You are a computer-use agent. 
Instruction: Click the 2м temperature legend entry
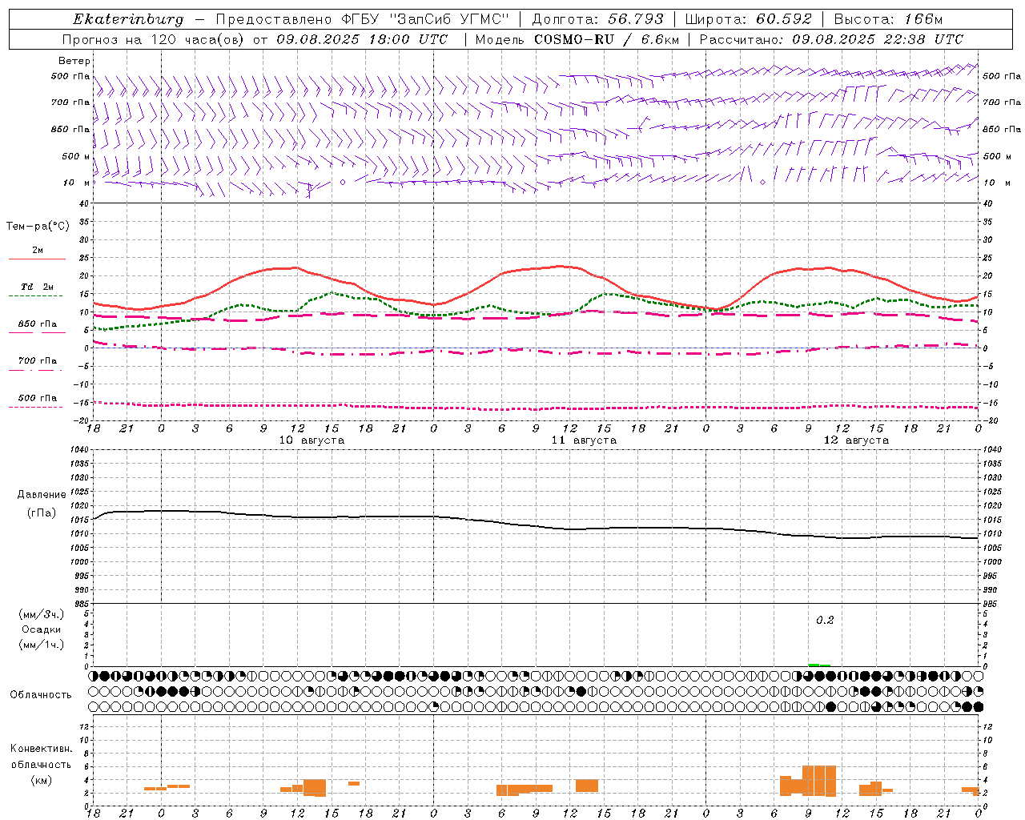38,251
